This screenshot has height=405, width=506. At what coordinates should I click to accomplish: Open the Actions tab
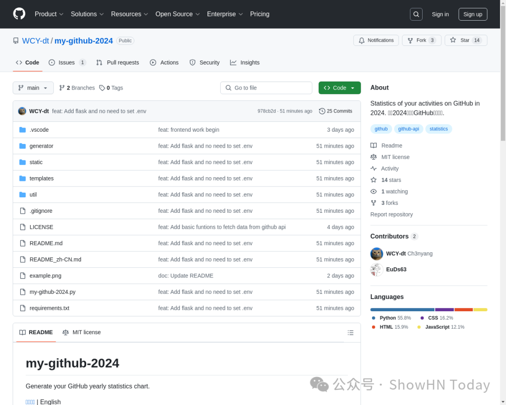pos(164,63)
